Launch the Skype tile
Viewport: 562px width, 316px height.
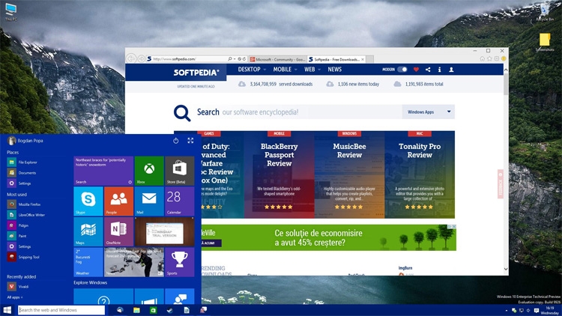click(88, 201)
